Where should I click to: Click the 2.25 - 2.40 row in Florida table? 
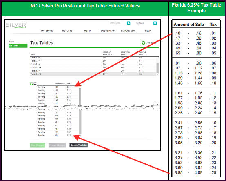pyautogui.click(x=195, y=113)
